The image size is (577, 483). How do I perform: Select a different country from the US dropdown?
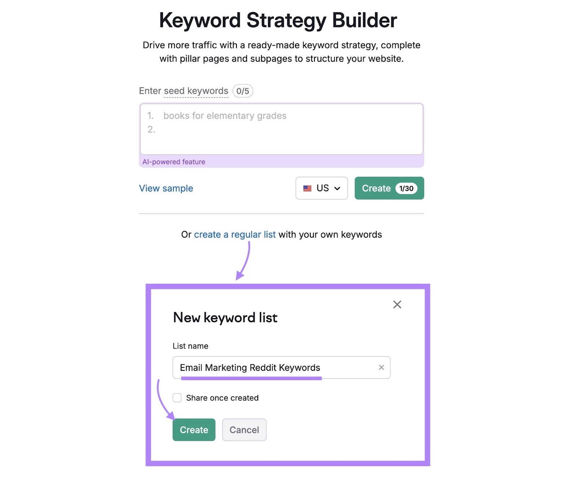pyautogui.click(x=321, y=188)
